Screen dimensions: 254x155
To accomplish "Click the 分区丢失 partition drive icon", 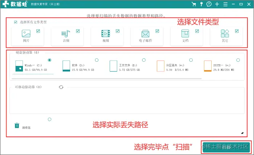I will click(x=160, y=66).
